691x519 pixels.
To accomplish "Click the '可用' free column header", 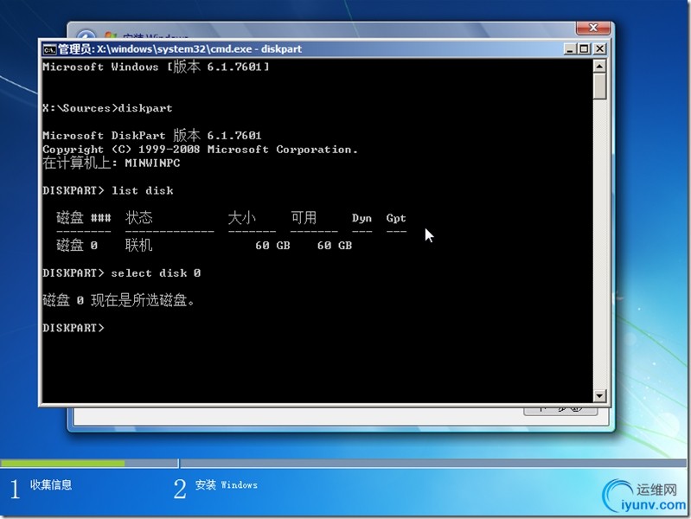I will 304,217.
